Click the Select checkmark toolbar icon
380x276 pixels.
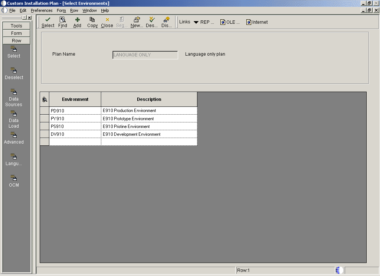48,20
